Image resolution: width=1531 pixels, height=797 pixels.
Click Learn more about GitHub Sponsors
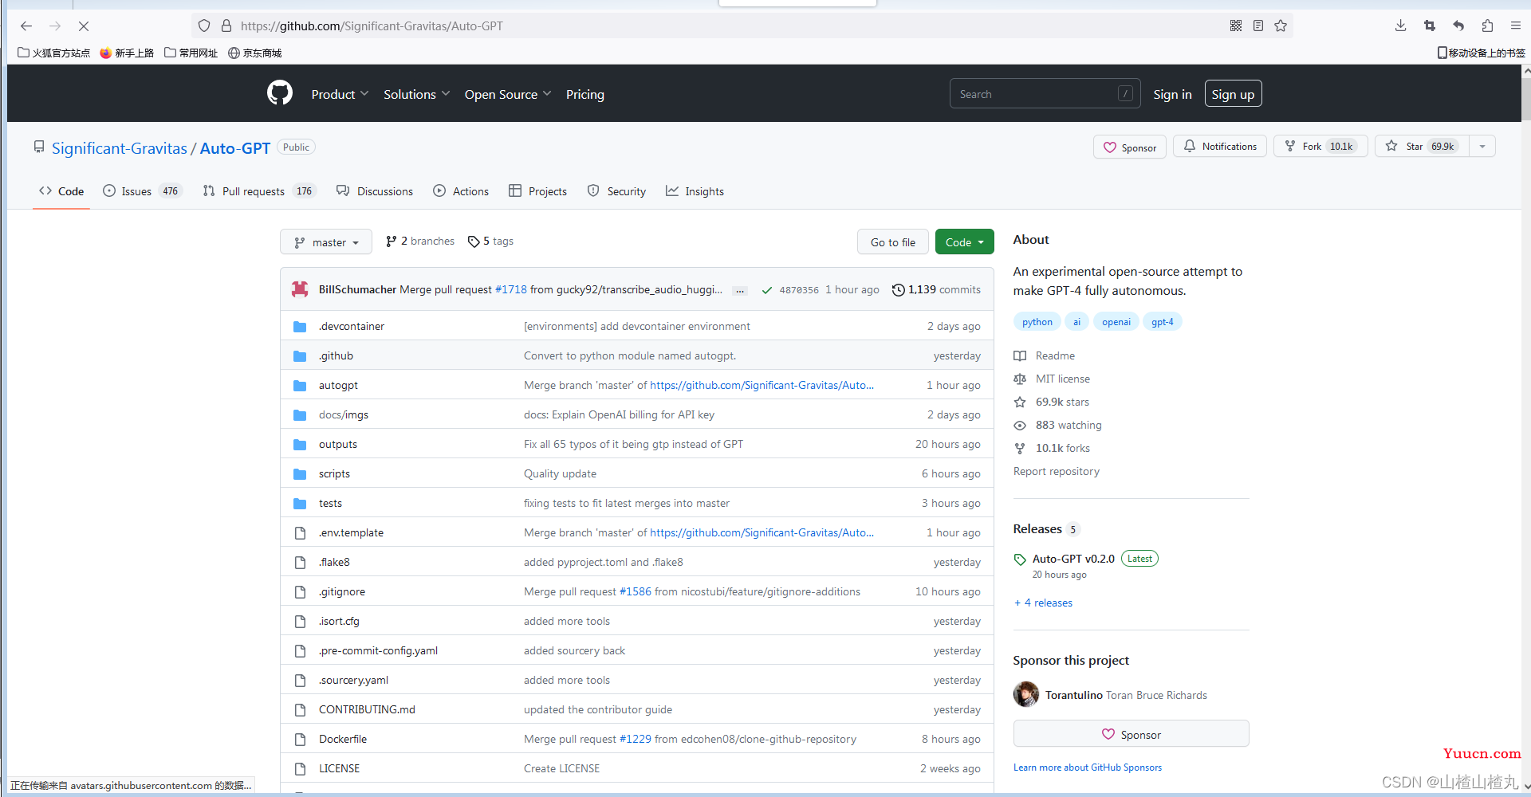tap(1088, 768)
